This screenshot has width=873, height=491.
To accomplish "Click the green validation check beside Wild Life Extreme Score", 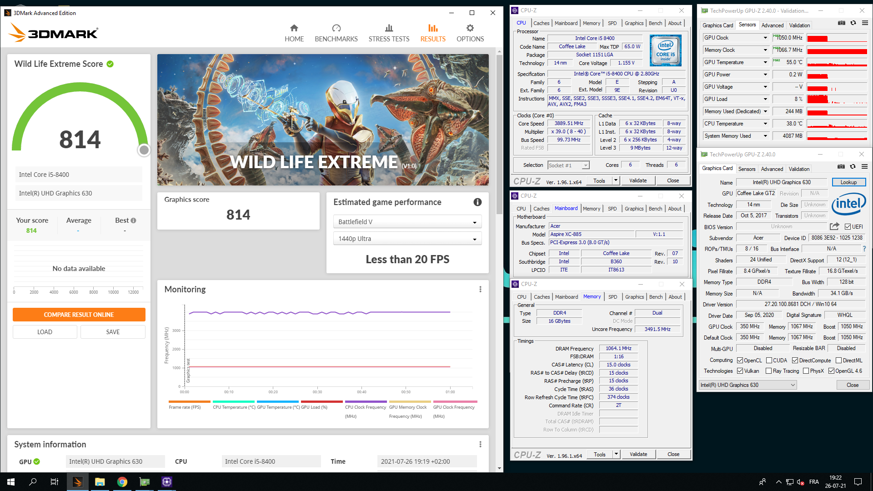I will point(110,64).
